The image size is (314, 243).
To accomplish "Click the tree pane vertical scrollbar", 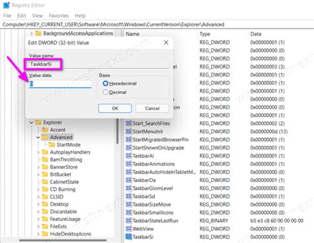I will (118, 131).
